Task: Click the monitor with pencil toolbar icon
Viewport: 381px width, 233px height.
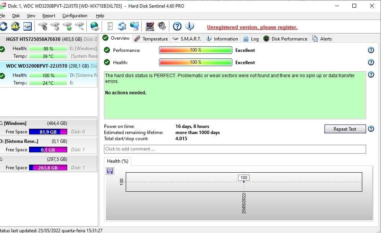Action: pos(150,26)
